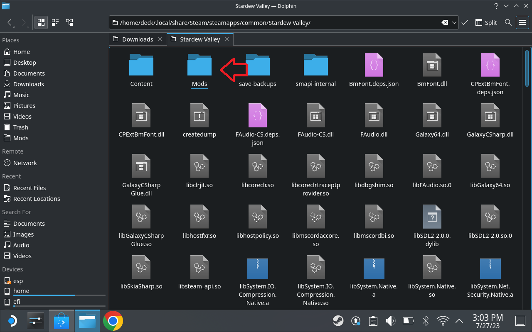
Task: Expand hidden system tray icons arrow
Action: click(x=459, y=321)
